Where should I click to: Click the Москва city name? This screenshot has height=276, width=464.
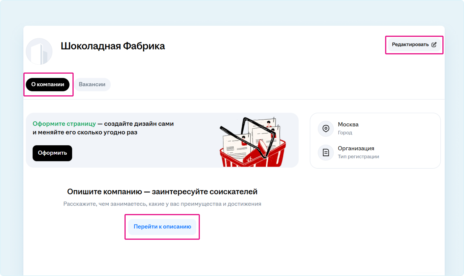[x=348, y=125]
